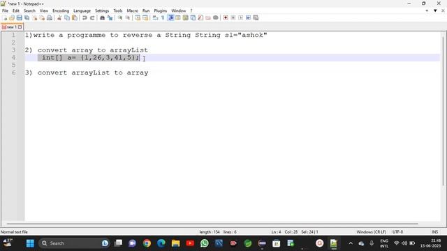Click the vertical scrollbar of the editor

pyautogui.click(x=444, y=111)
